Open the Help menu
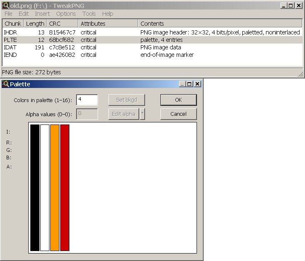Viewport: 305px width, 261px height. [108, 14]
